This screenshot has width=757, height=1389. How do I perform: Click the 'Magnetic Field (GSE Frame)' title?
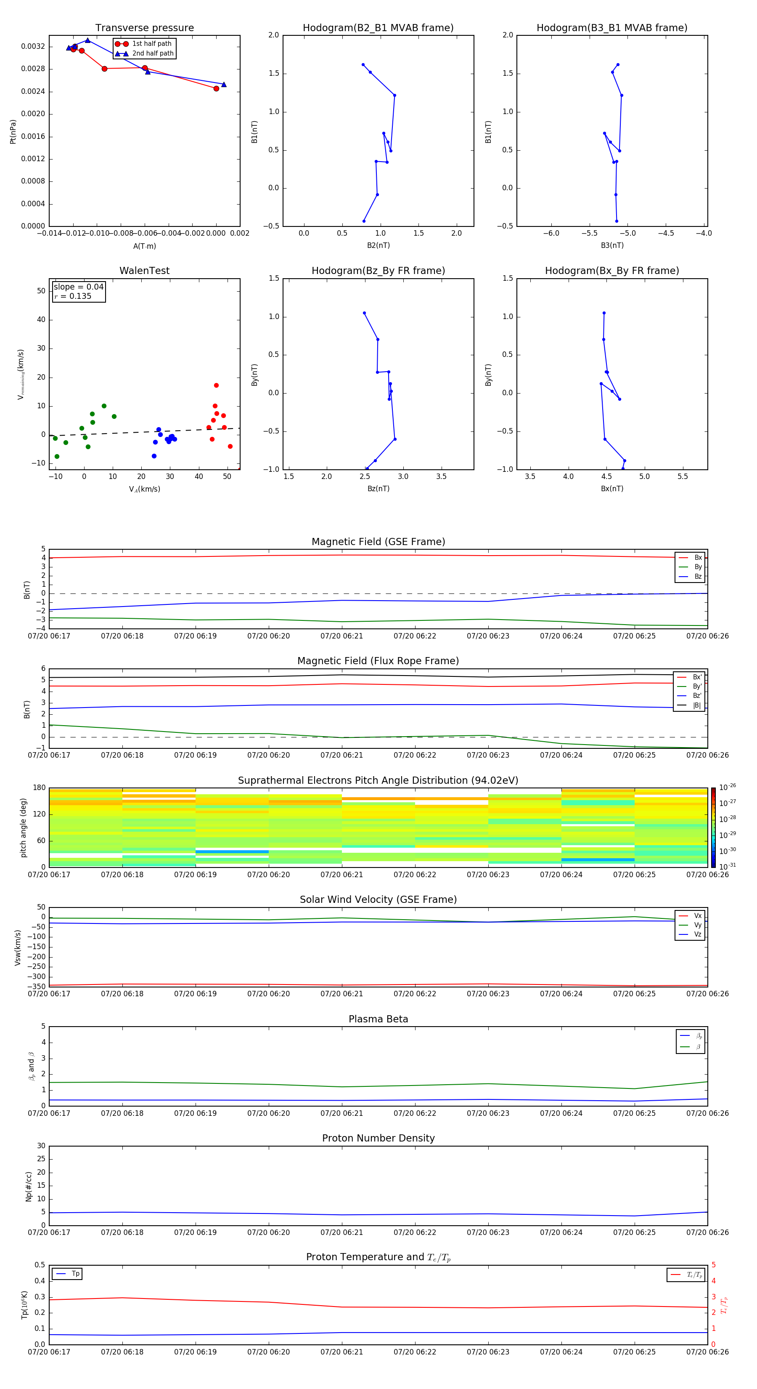point(378,542)
